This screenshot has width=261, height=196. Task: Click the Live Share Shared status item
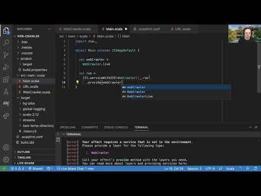36,169
